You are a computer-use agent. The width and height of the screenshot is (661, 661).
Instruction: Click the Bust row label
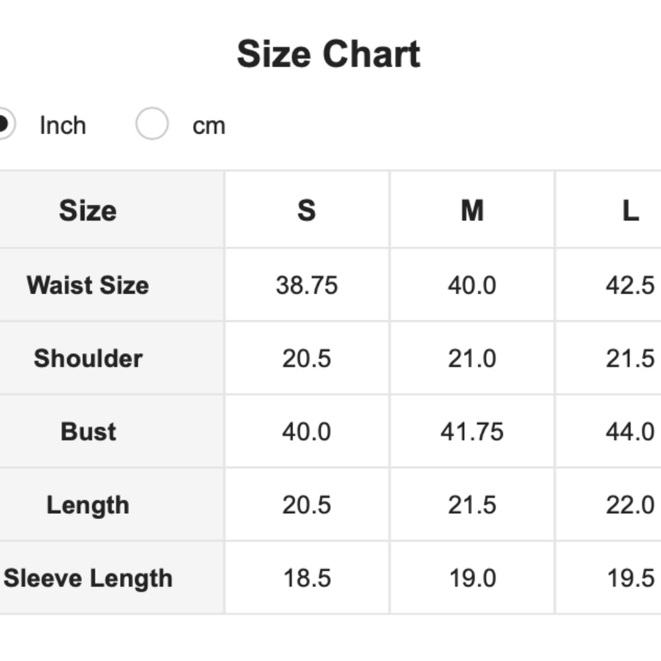88,432
